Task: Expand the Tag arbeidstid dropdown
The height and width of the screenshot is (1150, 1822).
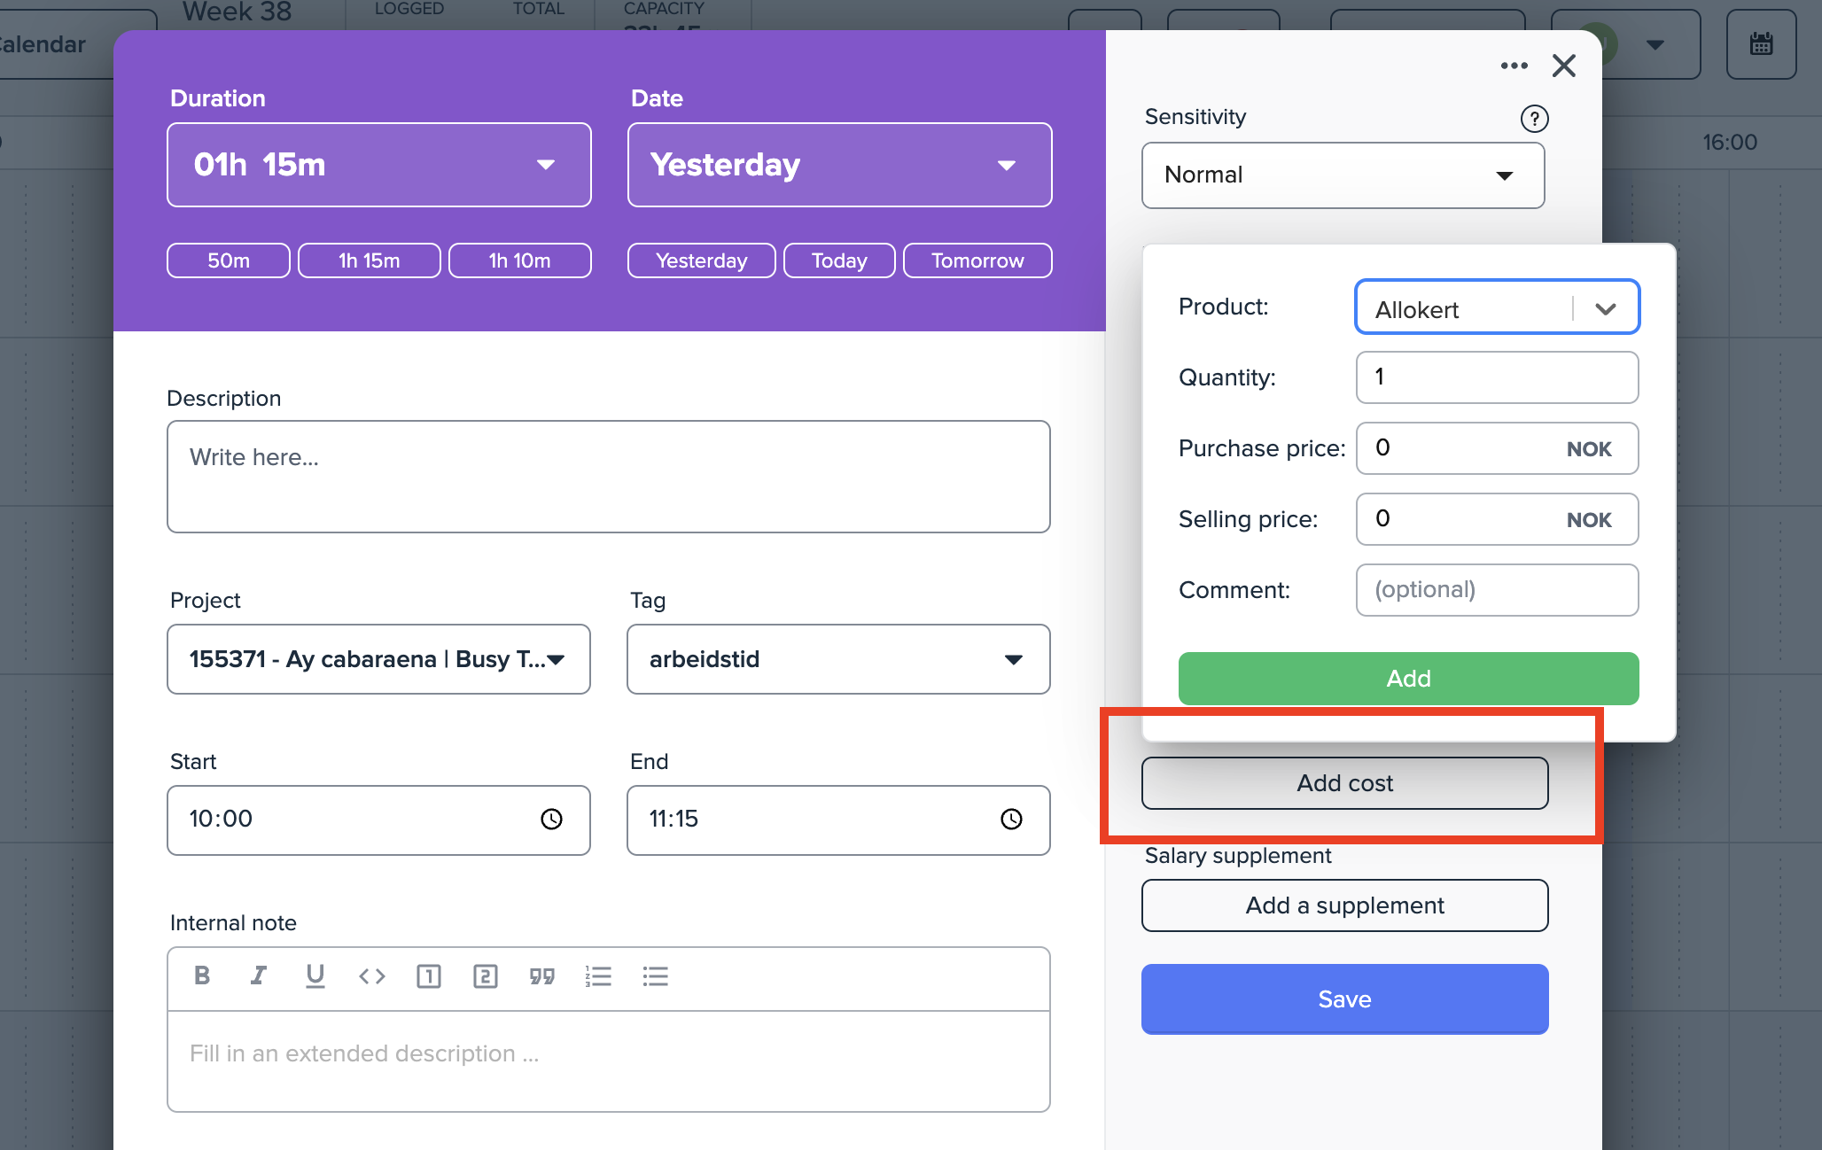Action: (837, 659)
